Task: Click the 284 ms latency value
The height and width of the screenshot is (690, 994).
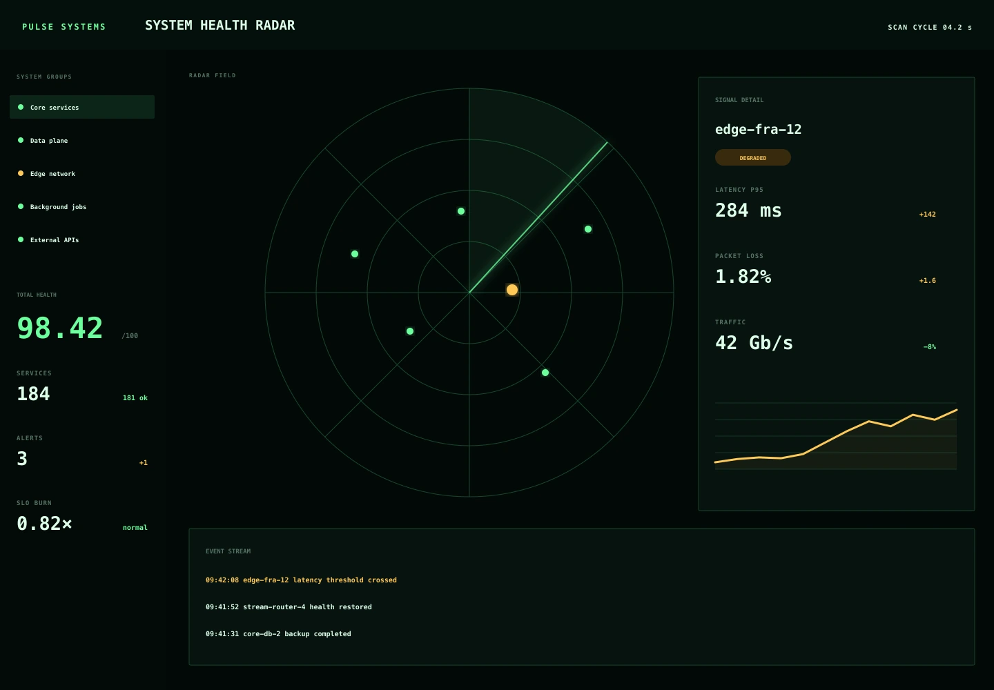Action: [748, 210]
